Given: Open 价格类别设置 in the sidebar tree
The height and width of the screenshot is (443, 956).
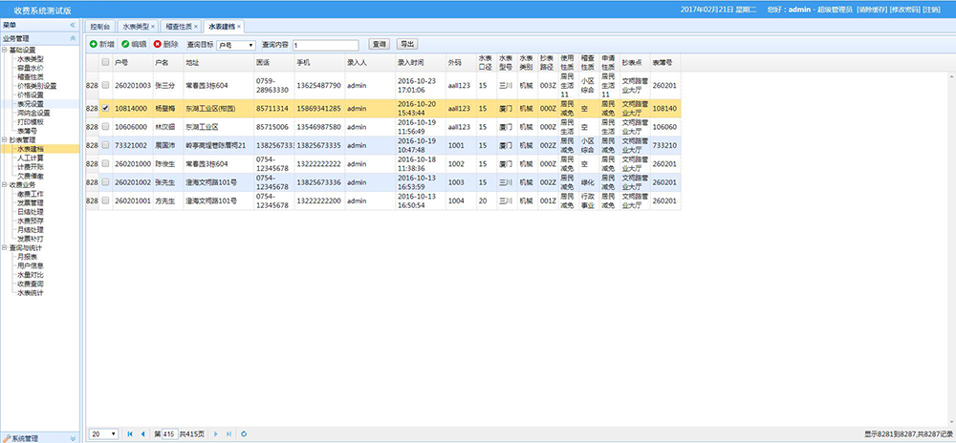Looking at the screenshot, I should point(37,86).
